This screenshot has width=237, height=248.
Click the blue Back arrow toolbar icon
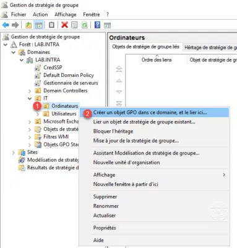pyautogui.click(x=6, y=25)
